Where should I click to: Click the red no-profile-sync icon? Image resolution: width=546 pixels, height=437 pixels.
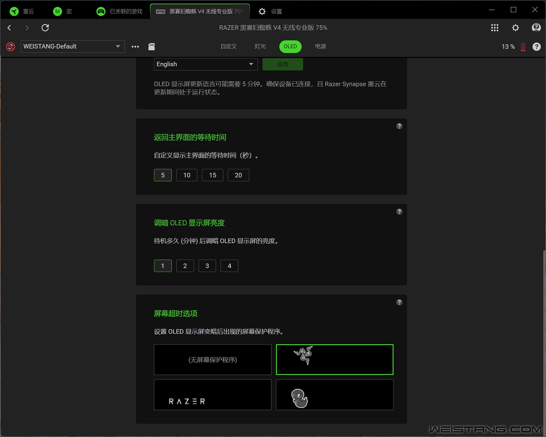[x=11, y=46]
